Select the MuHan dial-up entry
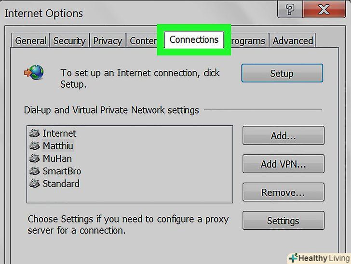The width and height of the screenshot is (351, 264). click(x=57, y=158)
